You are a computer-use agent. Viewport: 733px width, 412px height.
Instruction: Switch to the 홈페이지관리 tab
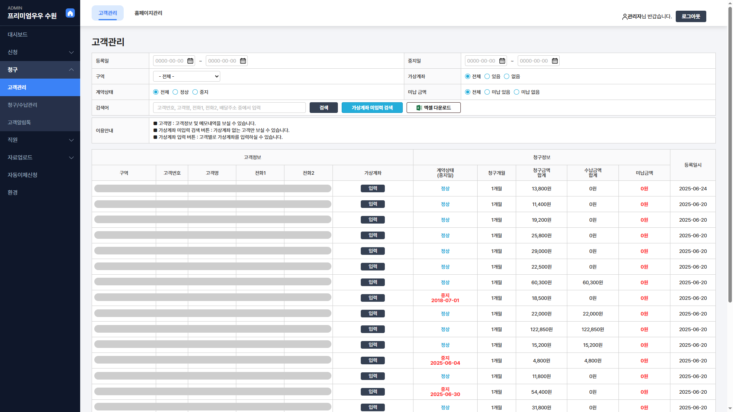[148, 13]
